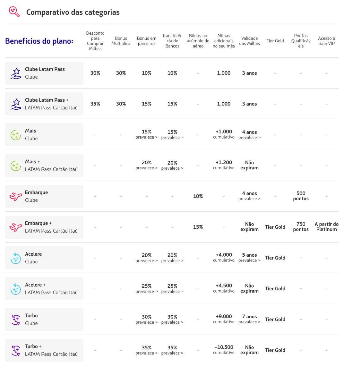
Task: Click the green Mais Clube sparkle icon
Action: click(16, 135)
